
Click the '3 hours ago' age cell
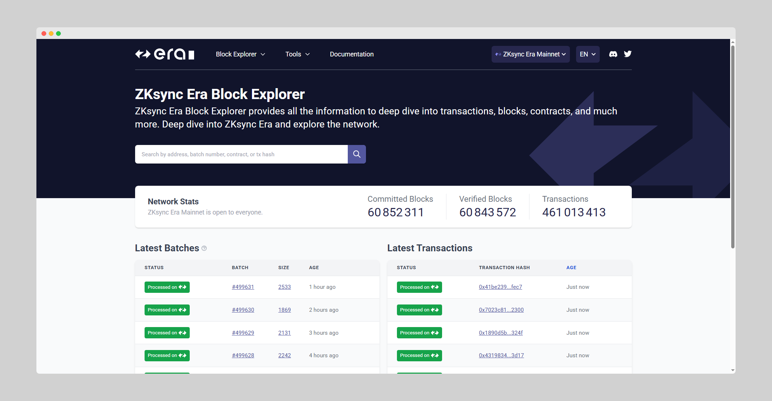(x=324, y=333)
